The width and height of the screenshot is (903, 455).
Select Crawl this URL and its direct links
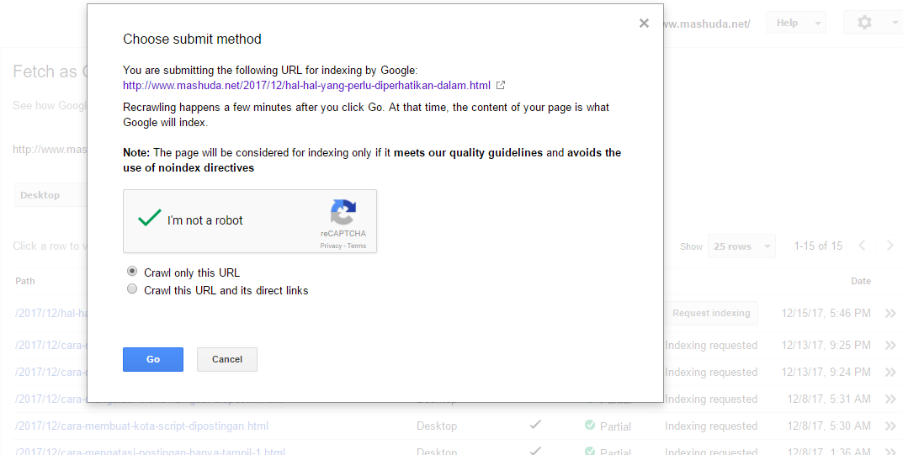pyautogui.click(x=132, y=289)
